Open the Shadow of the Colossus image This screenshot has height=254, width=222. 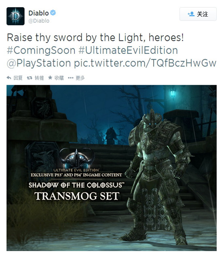pos(112,168)
